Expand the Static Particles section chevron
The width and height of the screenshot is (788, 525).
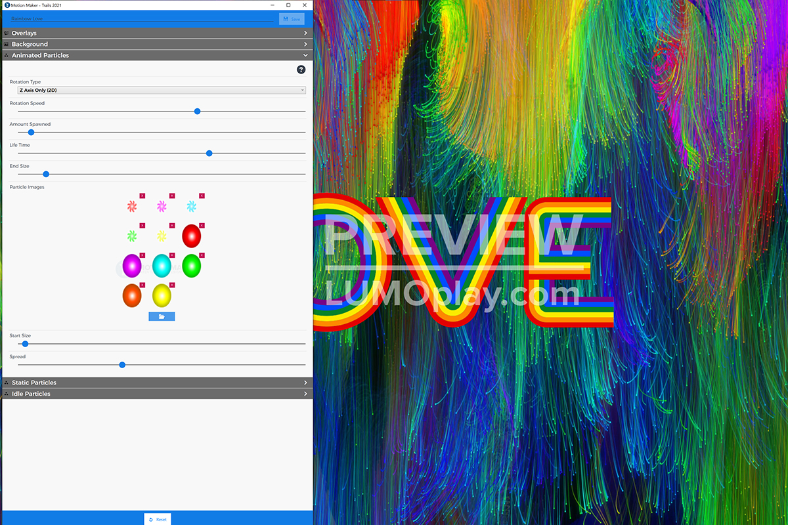[305, 383]
